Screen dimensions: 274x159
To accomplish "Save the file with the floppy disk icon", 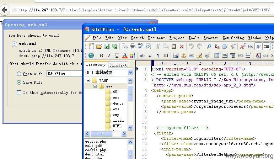I will coord(107,46).
